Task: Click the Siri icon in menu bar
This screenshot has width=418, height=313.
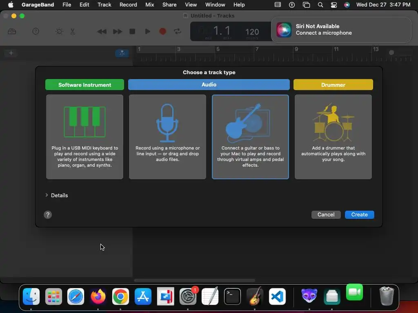Action: pos(347,4)
